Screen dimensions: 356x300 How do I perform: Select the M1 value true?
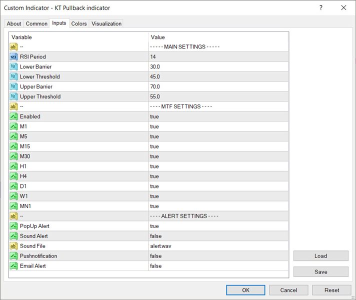tap(154, 126)
